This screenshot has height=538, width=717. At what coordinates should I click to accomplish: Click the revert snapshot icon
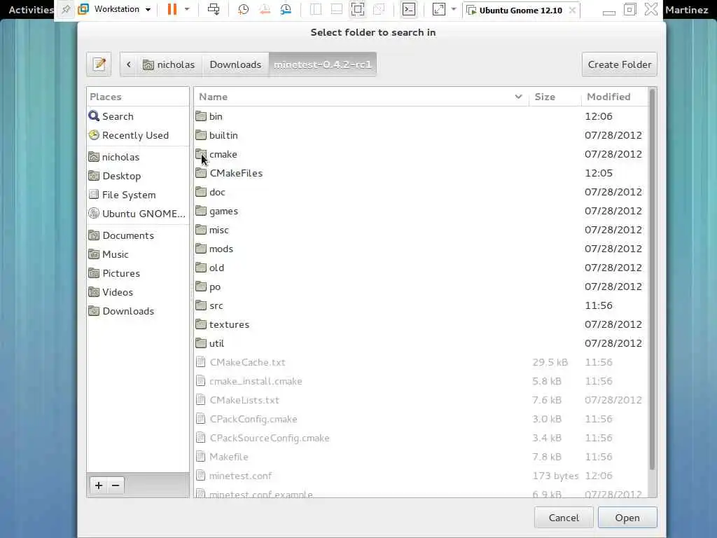pyautogui.click(x=265, y=9)
